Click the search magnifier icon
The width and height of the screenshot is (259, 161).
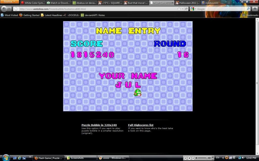(248, 9)
